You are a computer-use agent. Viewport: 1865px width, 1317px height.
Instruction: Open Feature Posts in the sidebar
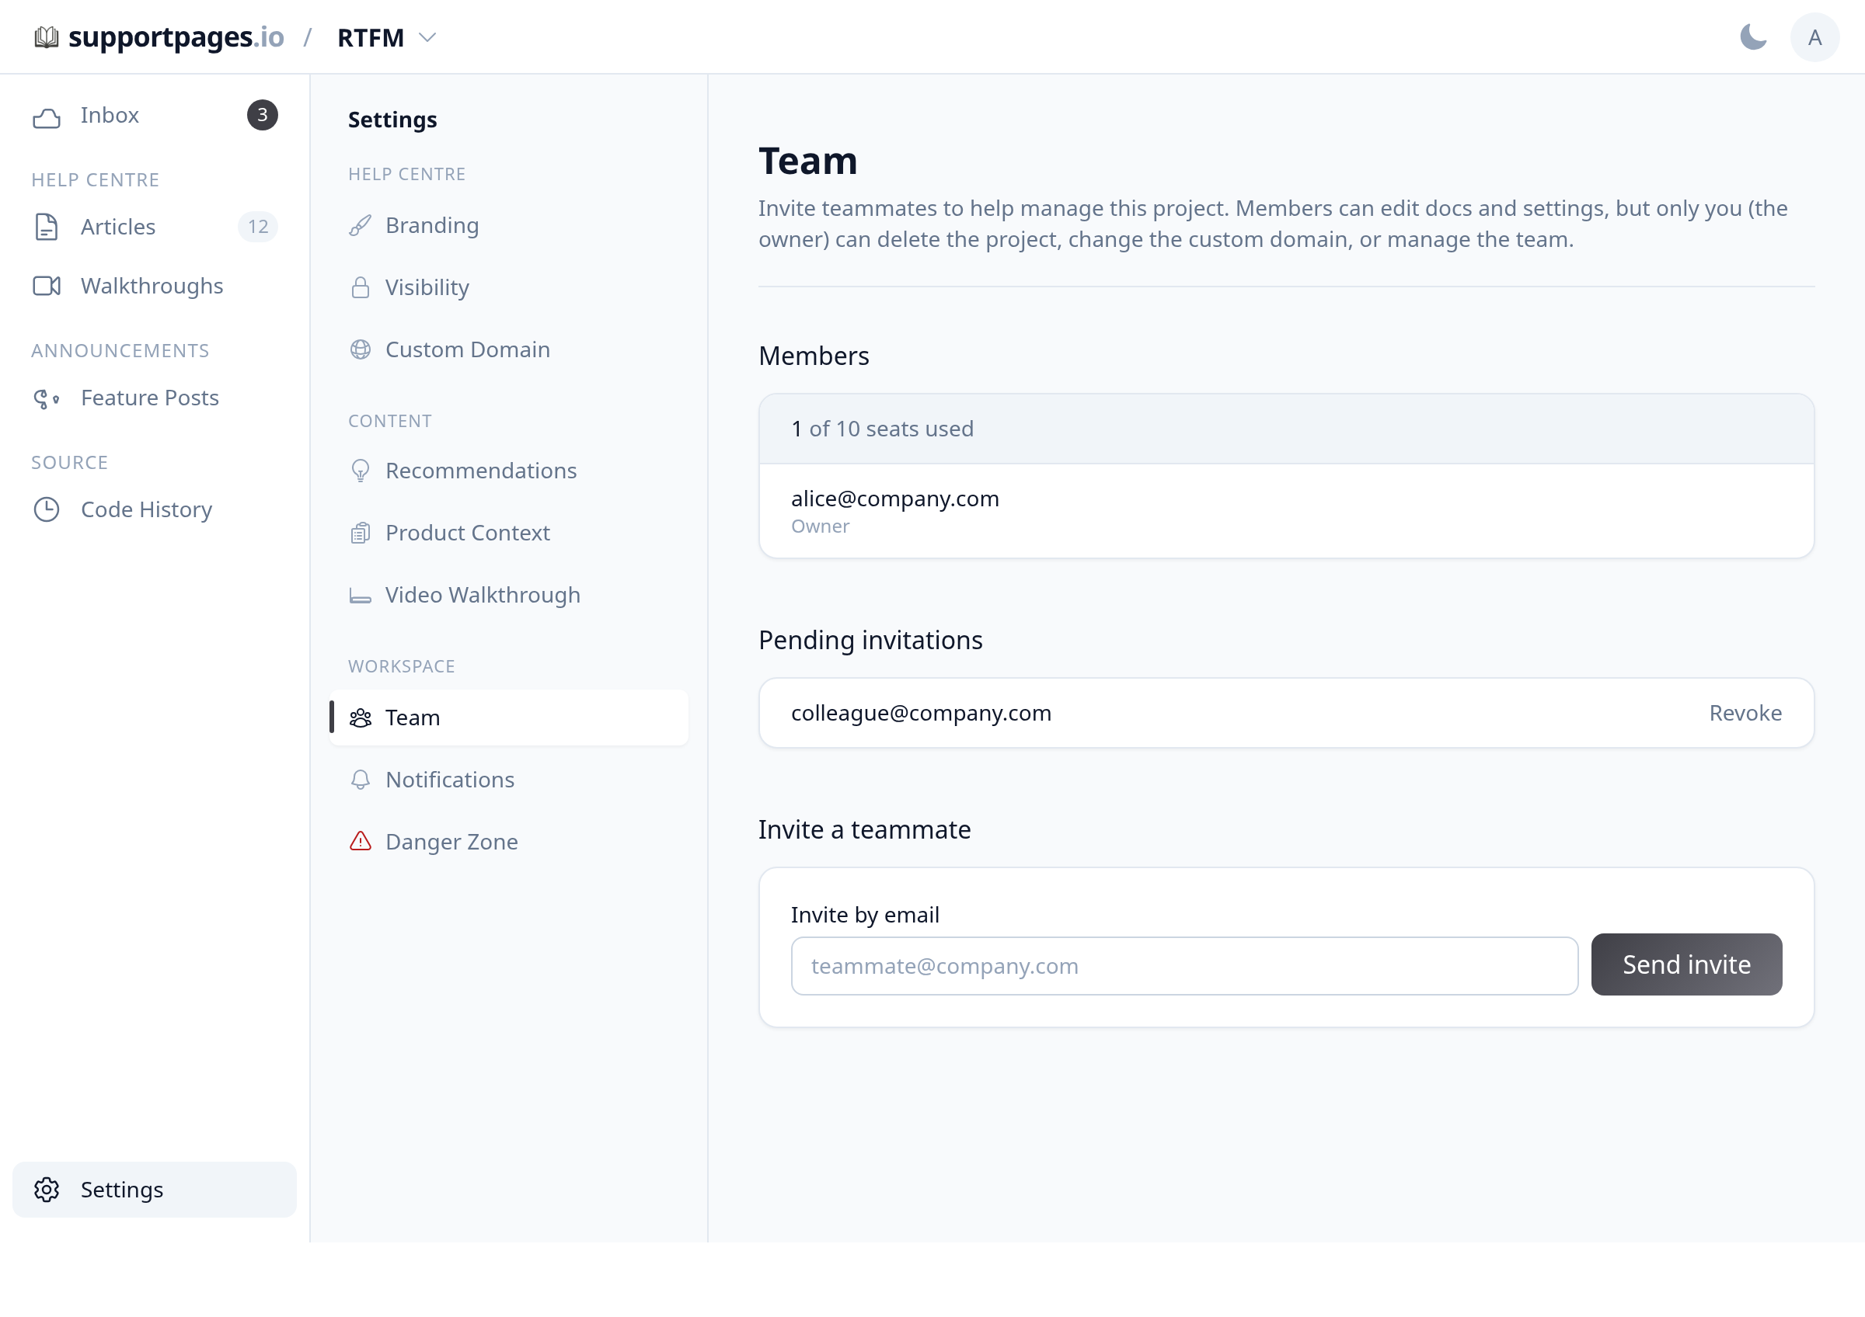pyautogui.click(x=155, y=398)
